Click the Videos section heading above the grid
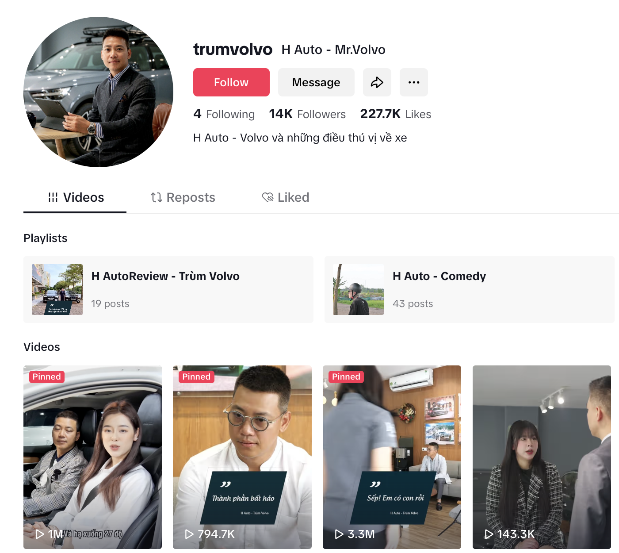The image size is (619, 553). [42, 347]
